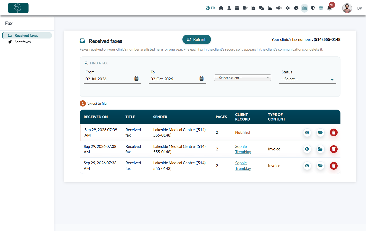Open Sent faxes in the sidebar
The width and height of the screenshot is (370, 231).
coord(23,42)
